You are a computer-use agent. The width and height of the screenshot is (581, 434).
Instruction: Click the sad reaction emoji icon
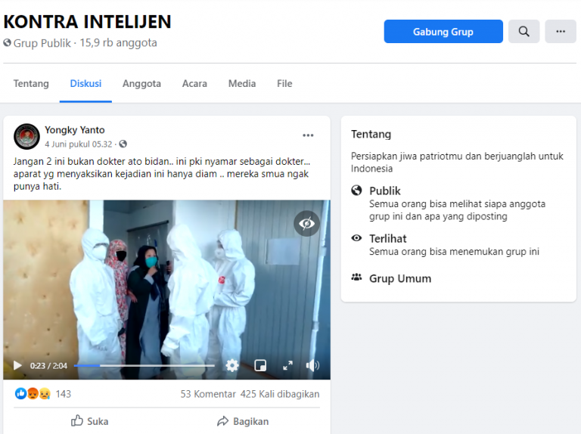coord(45,394)
